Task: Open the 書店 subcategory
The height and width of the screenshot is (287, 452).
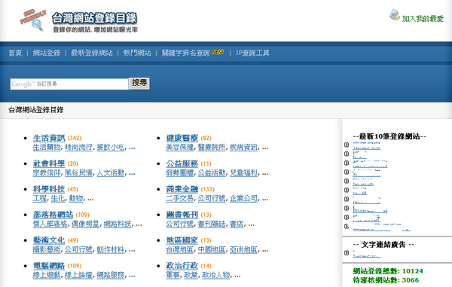Action: (237, 224)
